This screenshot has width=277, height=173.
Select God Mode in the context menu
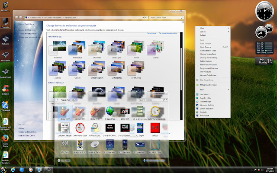(x=213, y=95)
